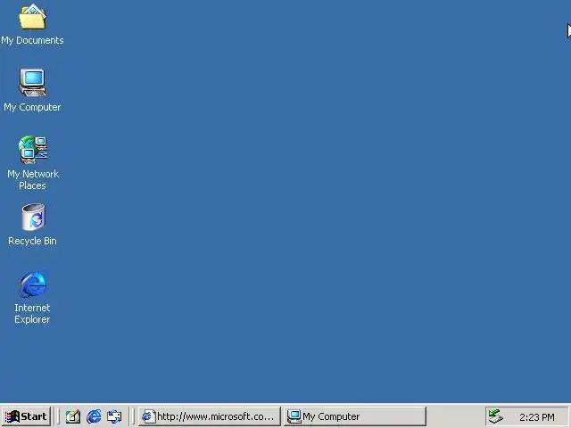Switch to the microsoft.com browser taskbar button
571x428 pixels.
click(210, 416)
